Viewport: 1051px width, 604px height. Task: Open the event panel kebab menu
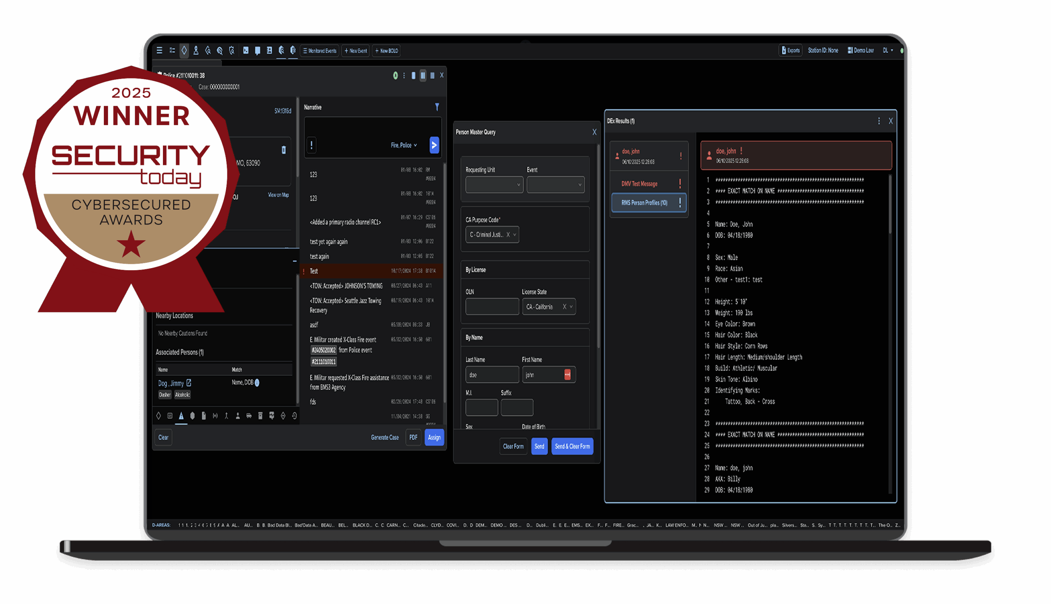tap(404, 76)
